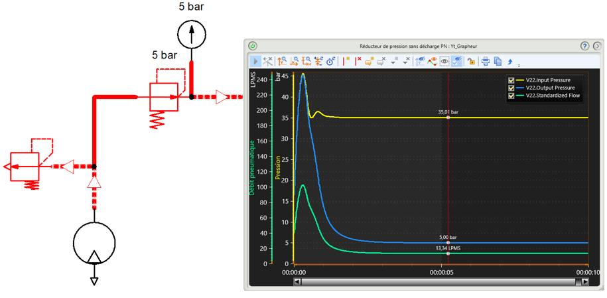
Task: Click the LPMS axis unit label
Action: click(253, 80)
